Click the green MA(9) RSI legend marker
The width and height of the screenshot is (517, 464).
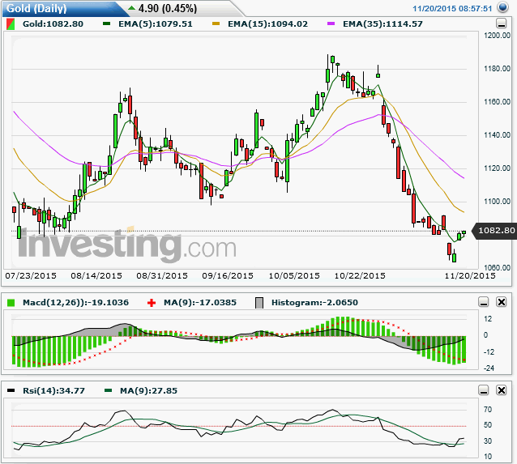click(x=108, y=390)
